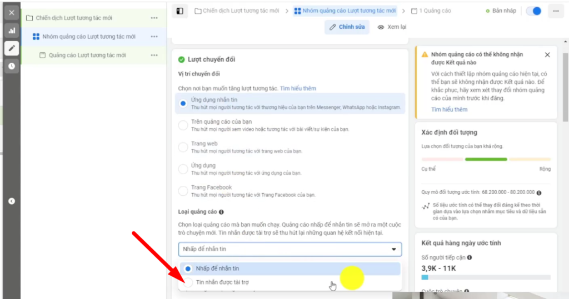Click the trend line icon by estimate note
The height and width of the screenshot is (299, 569).
click(x=425, y=206)
